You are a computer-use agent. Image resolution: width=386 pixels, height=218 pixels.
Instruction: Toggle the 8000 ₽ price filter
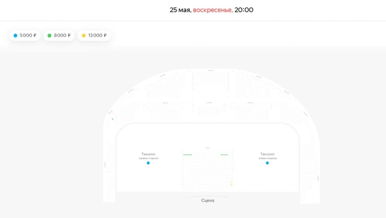click(x=59, y=35)
